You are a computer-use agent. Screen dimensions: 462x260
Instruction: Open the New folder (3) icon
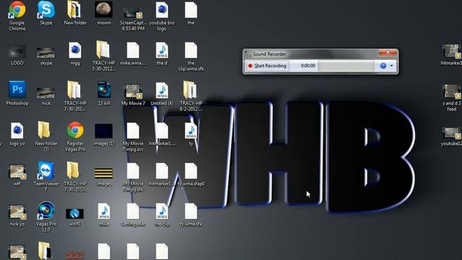click(x=44, y=130)
